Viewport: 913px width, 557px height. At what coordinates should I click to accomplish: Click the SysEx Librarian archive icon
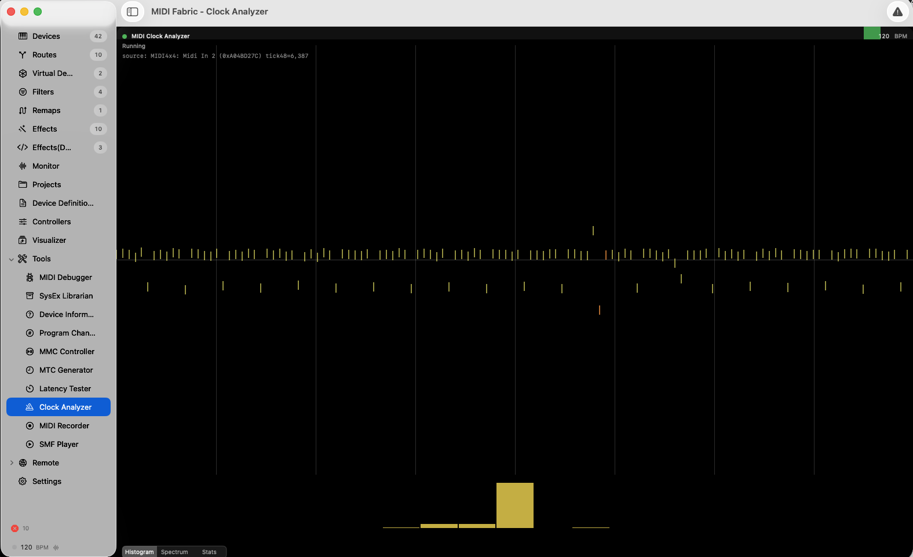tap(30, 296)
